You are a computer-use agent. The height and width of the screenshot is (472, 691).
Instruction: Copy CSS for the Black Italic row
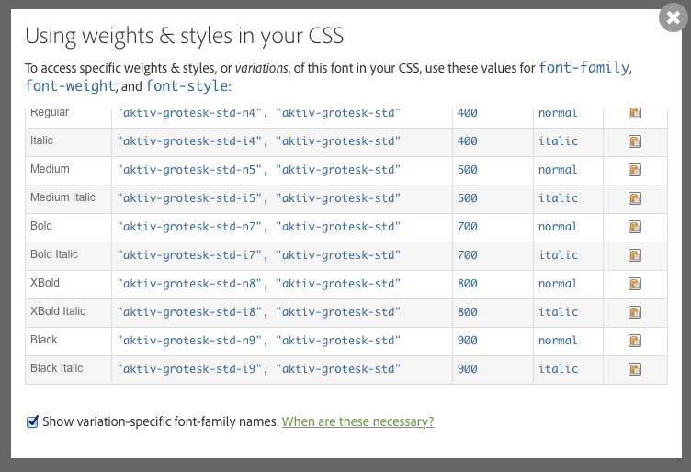pos(635,369)
